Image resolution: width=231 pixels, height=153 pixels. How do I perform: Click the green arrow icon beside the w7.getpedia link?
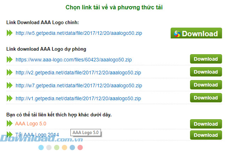(10, 85)
